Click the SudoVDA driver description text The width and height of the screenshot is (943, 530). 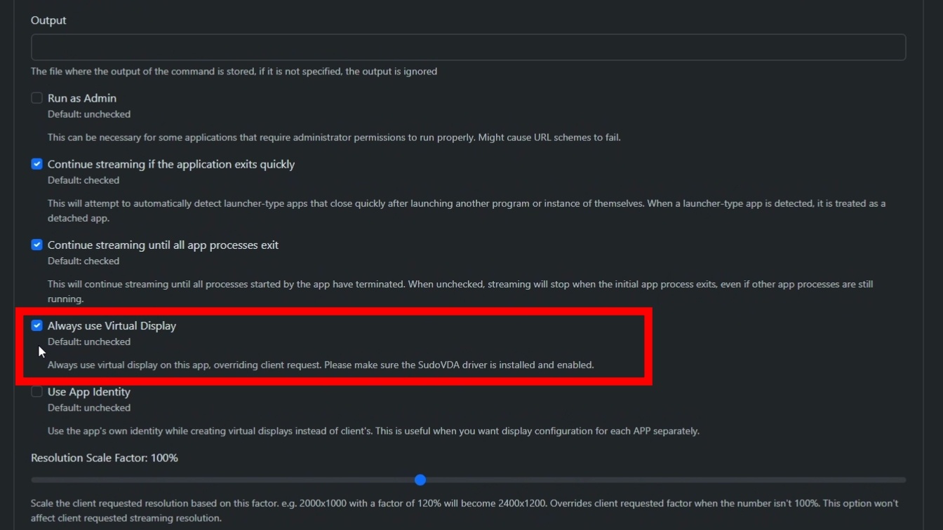click(321, 365)
